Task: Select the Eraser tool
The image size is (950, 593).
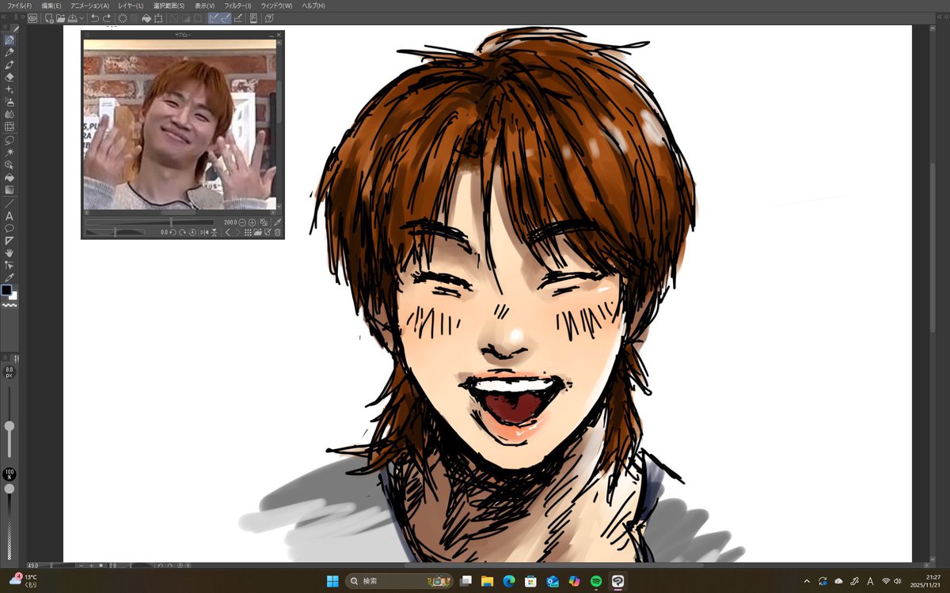Action: (9, 77)
